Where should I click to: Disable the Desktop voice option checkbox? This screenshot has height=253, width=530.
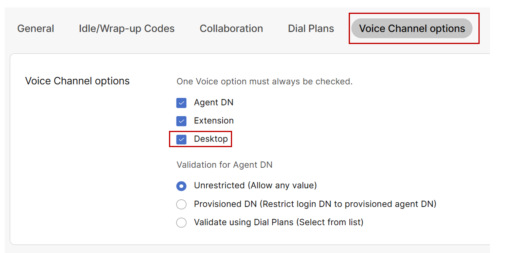point(181,139)
